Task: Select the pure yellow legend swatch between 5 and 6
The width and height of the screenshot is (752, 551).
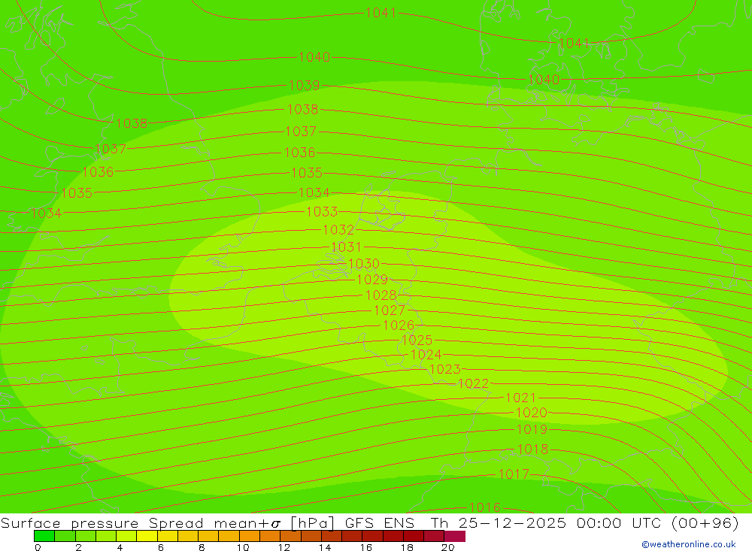Action: click(147, 536)
